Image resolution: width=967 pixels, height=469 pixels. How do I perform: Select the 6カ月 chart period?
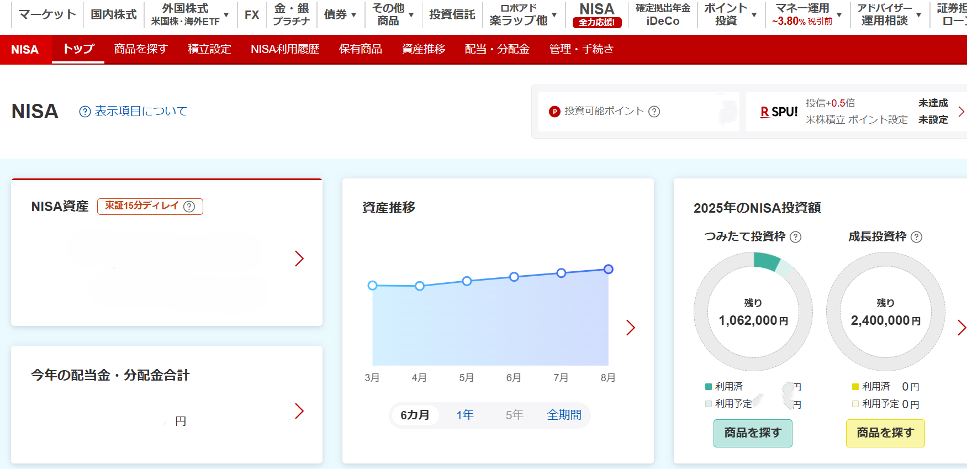415,415
